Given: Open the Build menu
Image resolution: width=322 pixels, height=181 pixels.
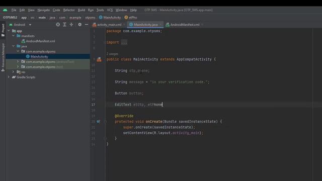Looking at the screenshot, I should coord(82,10).
